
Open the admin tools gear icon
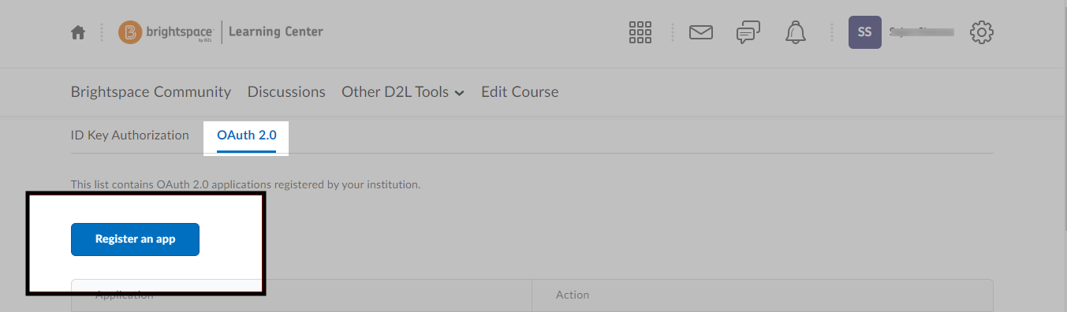pyautogui.click(x=982, y=32)
